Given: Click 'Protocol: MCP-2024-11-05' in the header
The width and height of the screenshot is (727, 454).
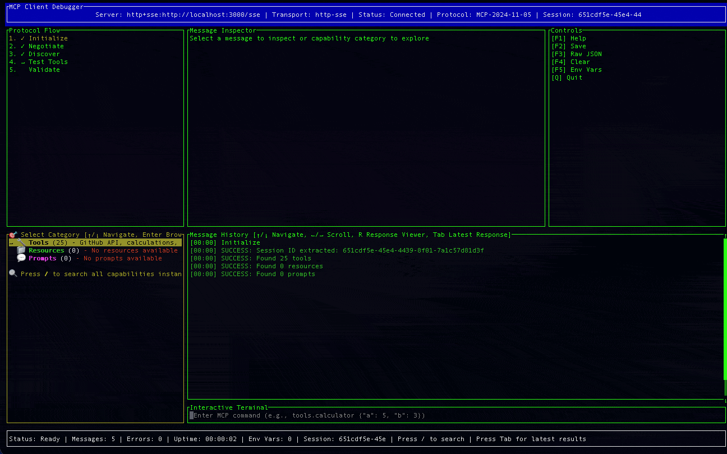Looking at the screenshot, I should click(484, 15).
